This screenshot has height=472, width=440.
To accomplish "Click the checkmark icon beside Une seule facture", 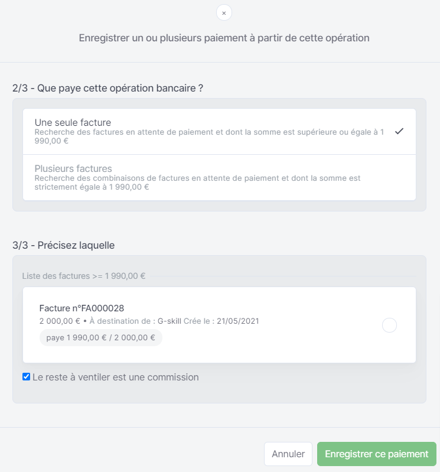I will coord(399,131).
